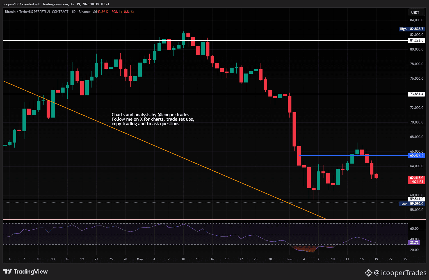429x280 pixels.
Task: Click the 58,000.0 price axis label
Action: 417,210
